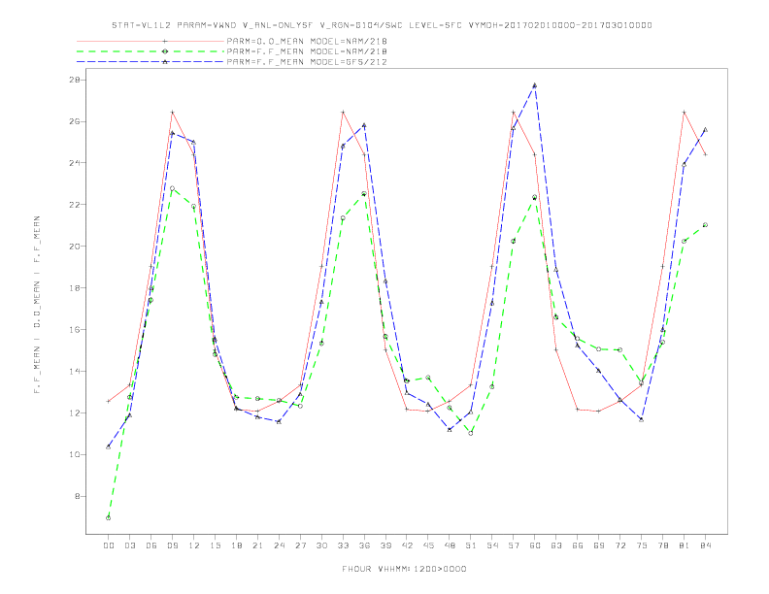
Task: Click the x-axis title FHOUR VHHMM:1200>0000
Action: (404, 569)
